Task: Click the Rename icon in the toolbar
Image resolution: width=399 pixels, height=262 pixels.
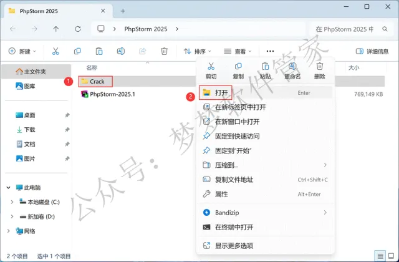Action: (x=120, y=51)
